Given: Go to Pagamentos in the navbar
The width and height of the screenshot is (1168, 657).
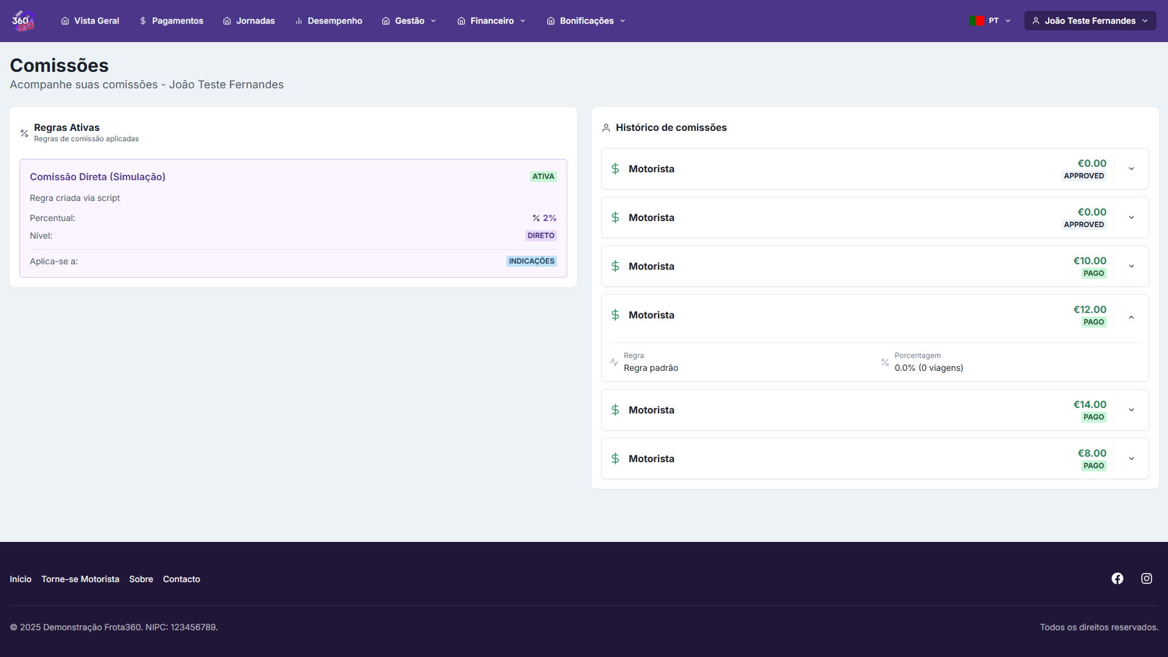Looking at the screenshot, I should pos(171,21).
